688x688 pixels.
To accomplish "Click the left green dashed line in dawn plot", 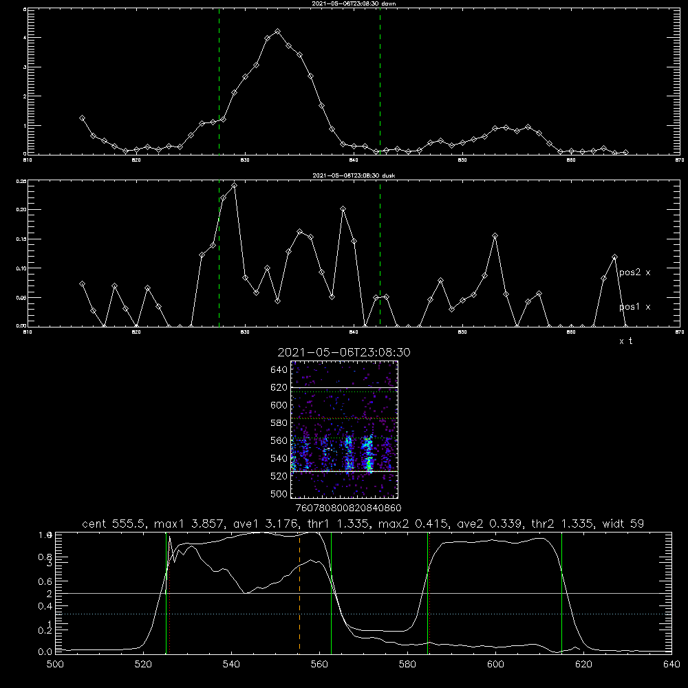I will tap(219, 81).
